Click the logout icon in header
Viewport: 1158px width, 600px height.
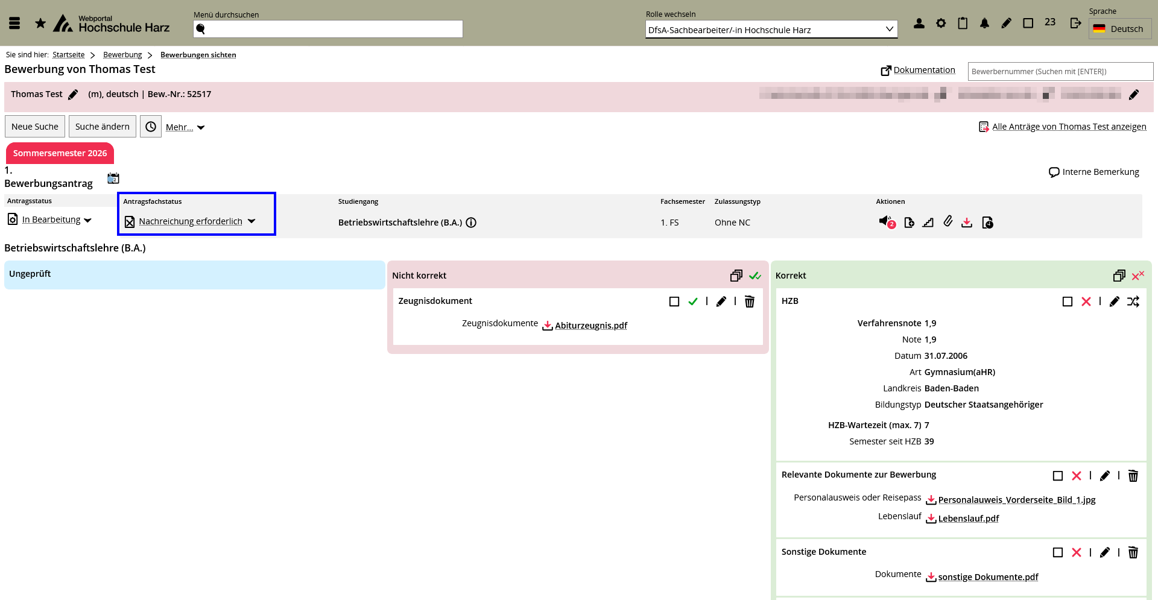point(1075,24)
